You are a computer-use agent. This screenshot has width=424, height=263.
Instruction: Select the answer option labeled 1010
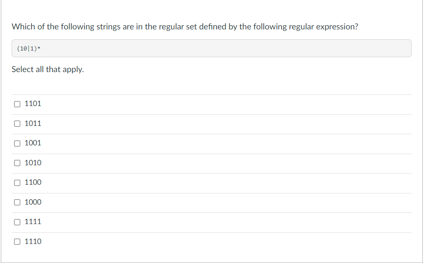(x=33, y=163)
